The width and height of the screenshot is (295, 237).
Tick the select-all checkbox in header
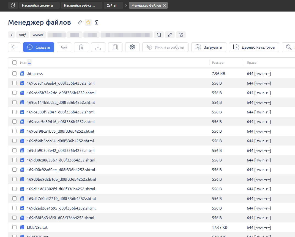(x=14, y=63)
